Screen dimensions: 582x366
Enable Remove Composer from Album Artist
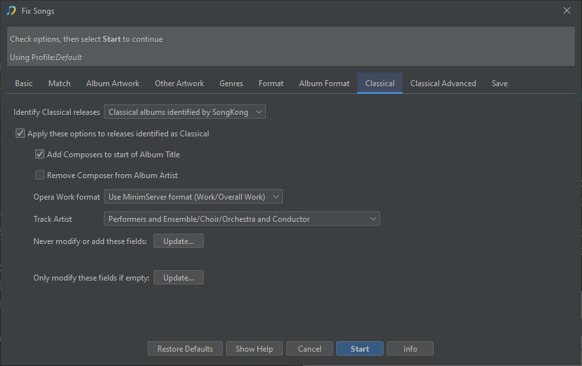pyautogui.click(x=40, y=175)
